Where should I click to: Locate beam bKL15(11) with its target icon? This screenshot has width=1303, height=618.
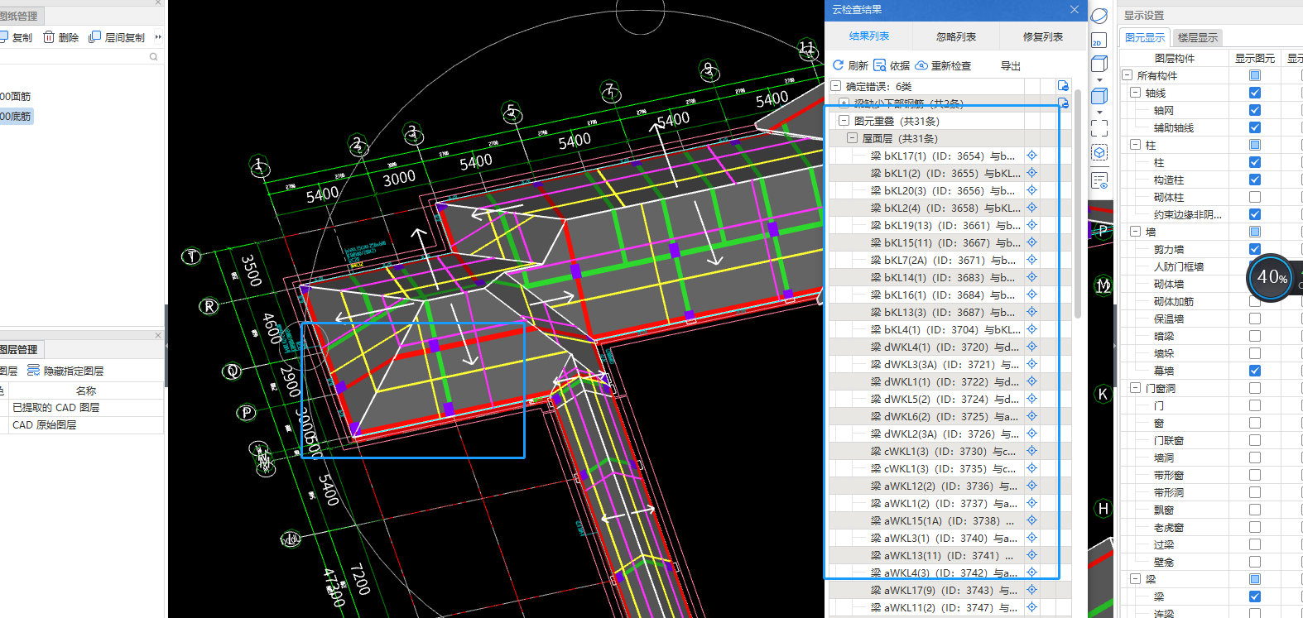click(1032, 242)
